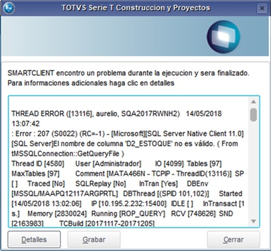
Task: Click the 'InTran [Yes]' text
Action: (158, 184)
